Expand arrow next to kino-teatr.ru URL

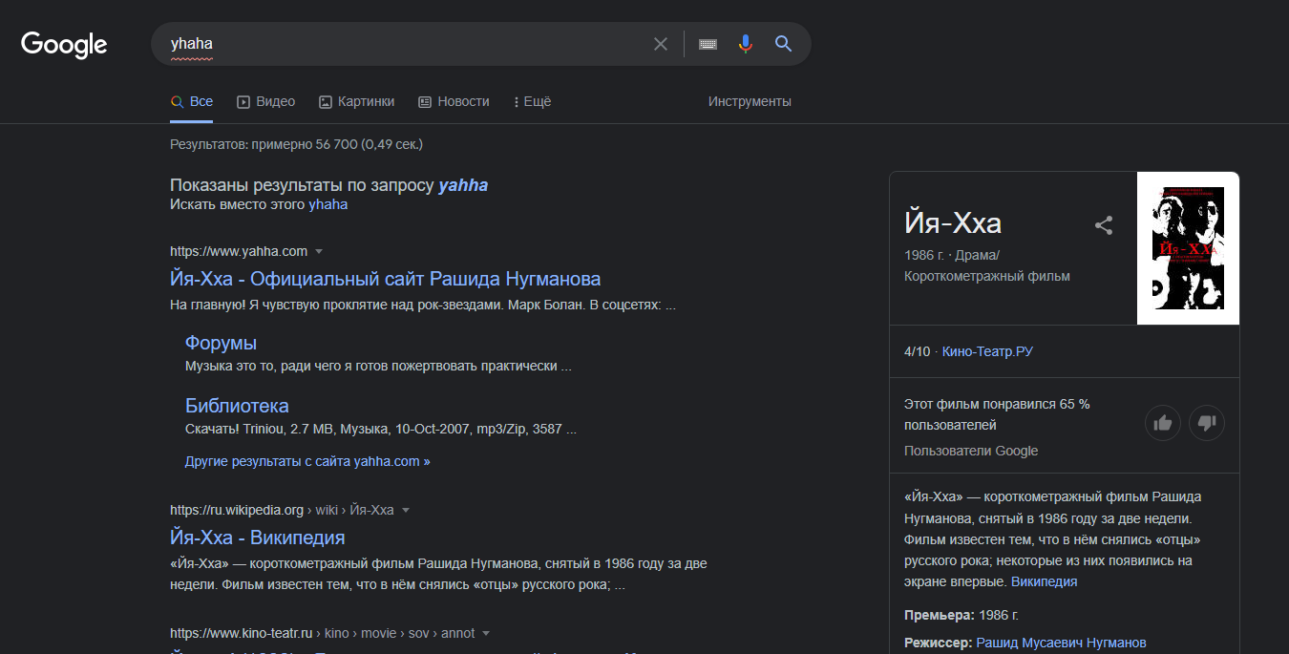[x=486, y=634]
